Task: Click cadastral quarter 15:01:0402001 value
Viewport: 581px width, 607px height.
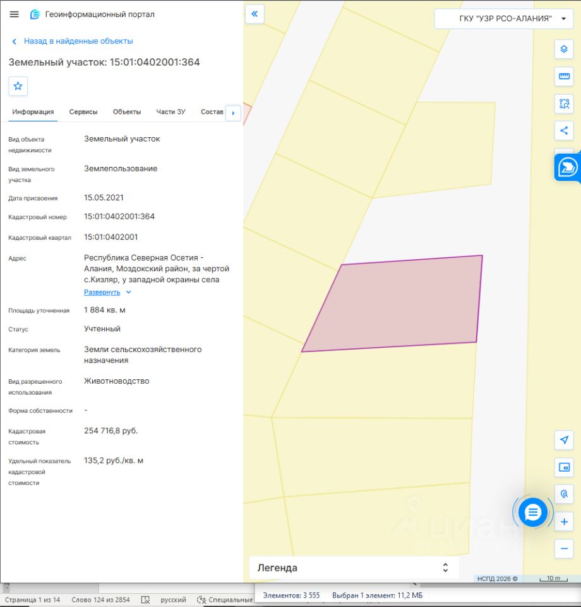Action: click(x=111, y=237)
